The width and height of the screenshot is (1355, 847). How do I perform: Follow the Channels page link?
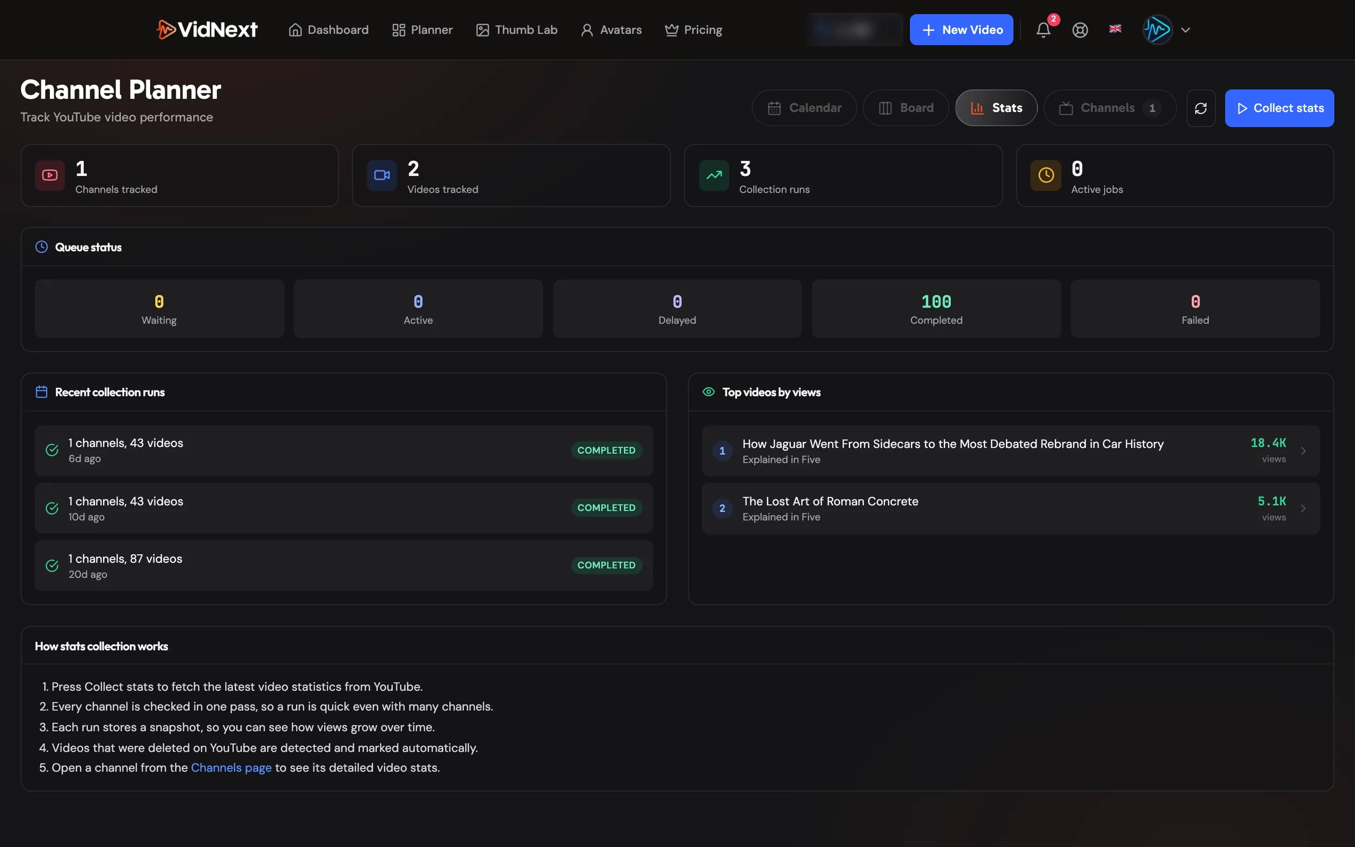click(231, 767)
